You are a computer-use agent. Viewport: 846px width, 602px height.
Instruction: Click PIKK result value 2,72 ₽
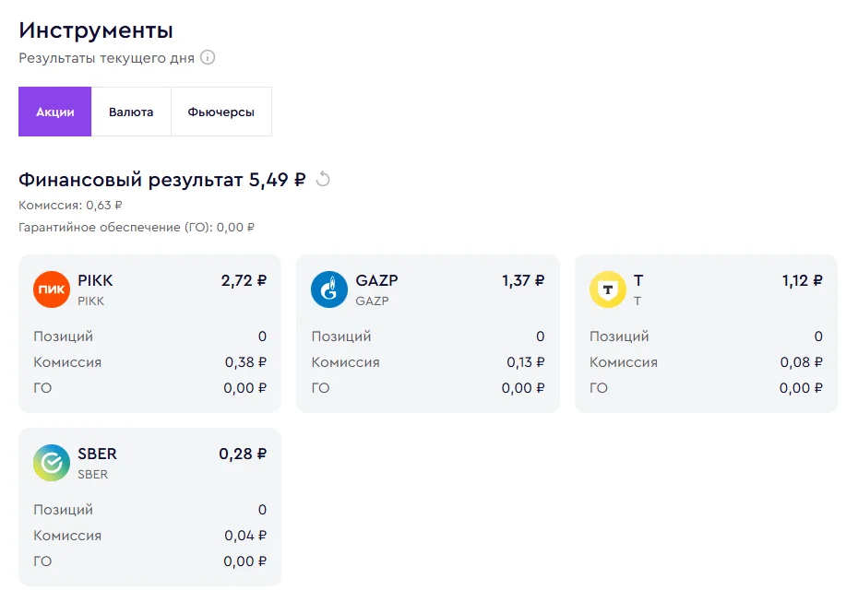tap(244, 281)
